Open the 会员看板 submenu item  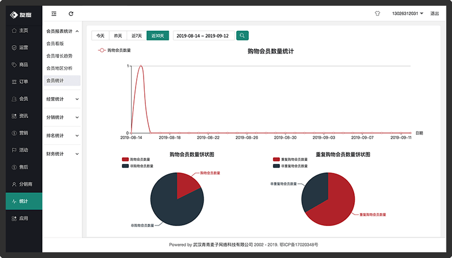[55, 43]
